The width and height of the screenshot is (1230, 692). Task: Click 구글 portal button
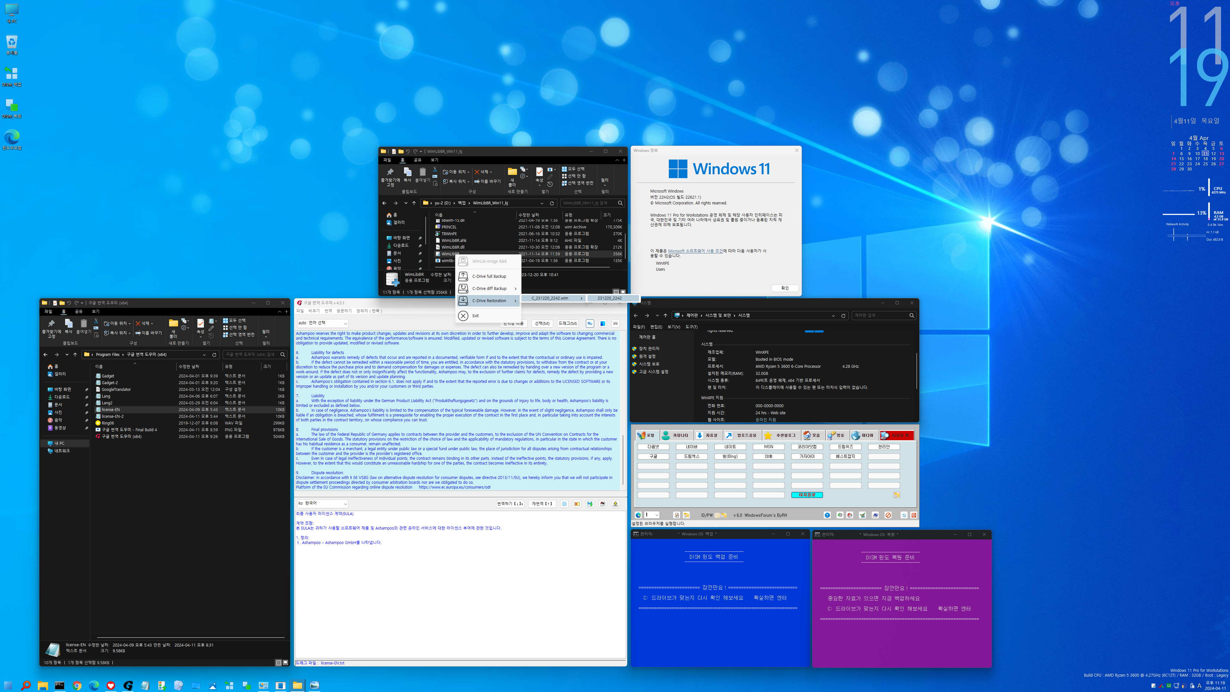(653, 456)
